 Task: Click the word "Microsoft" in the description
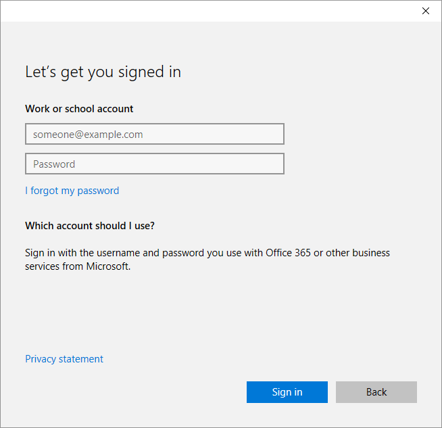point(106,266)
